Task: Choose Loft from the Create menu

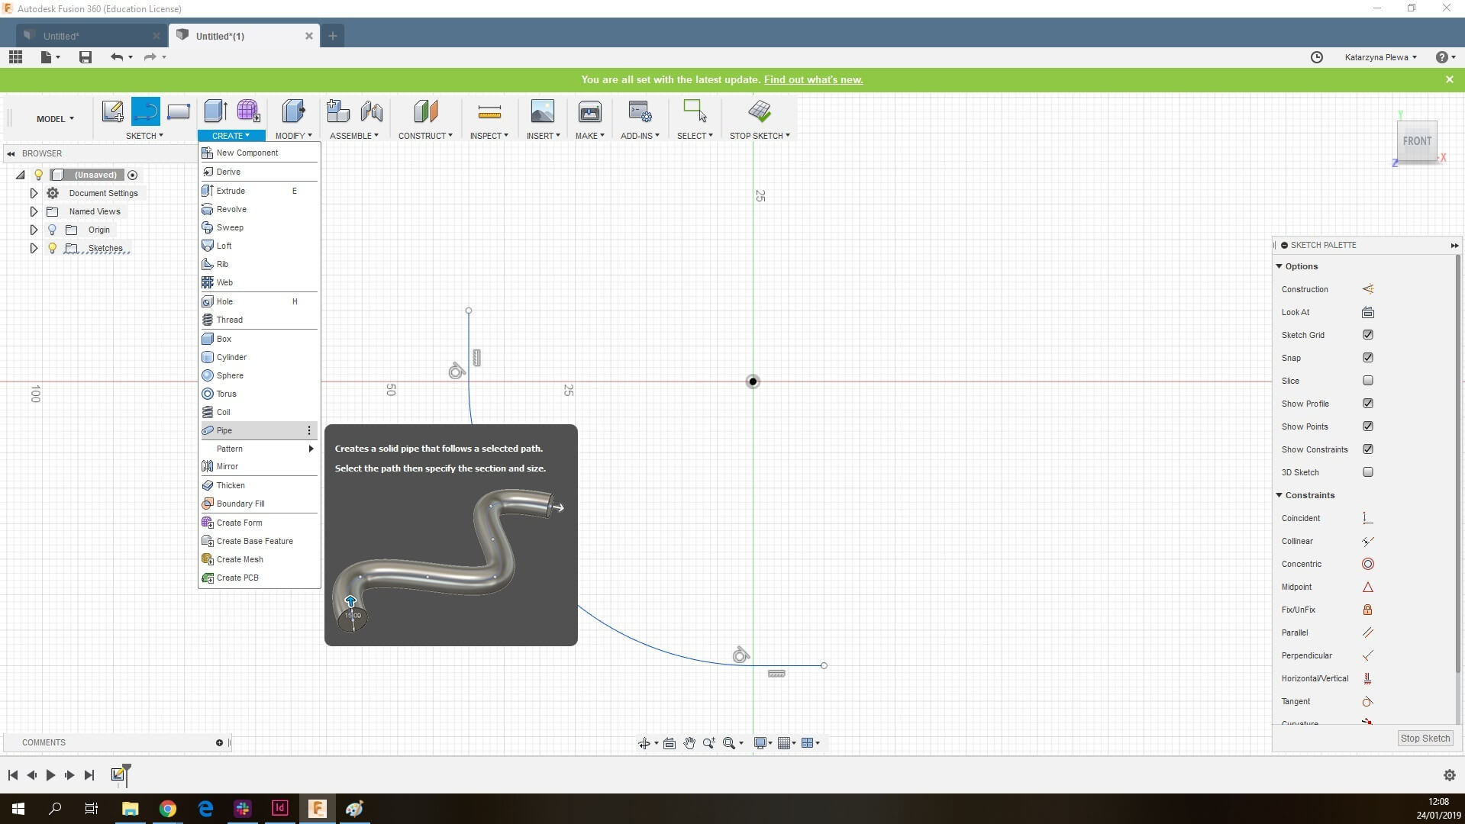Action: (259, 246)
